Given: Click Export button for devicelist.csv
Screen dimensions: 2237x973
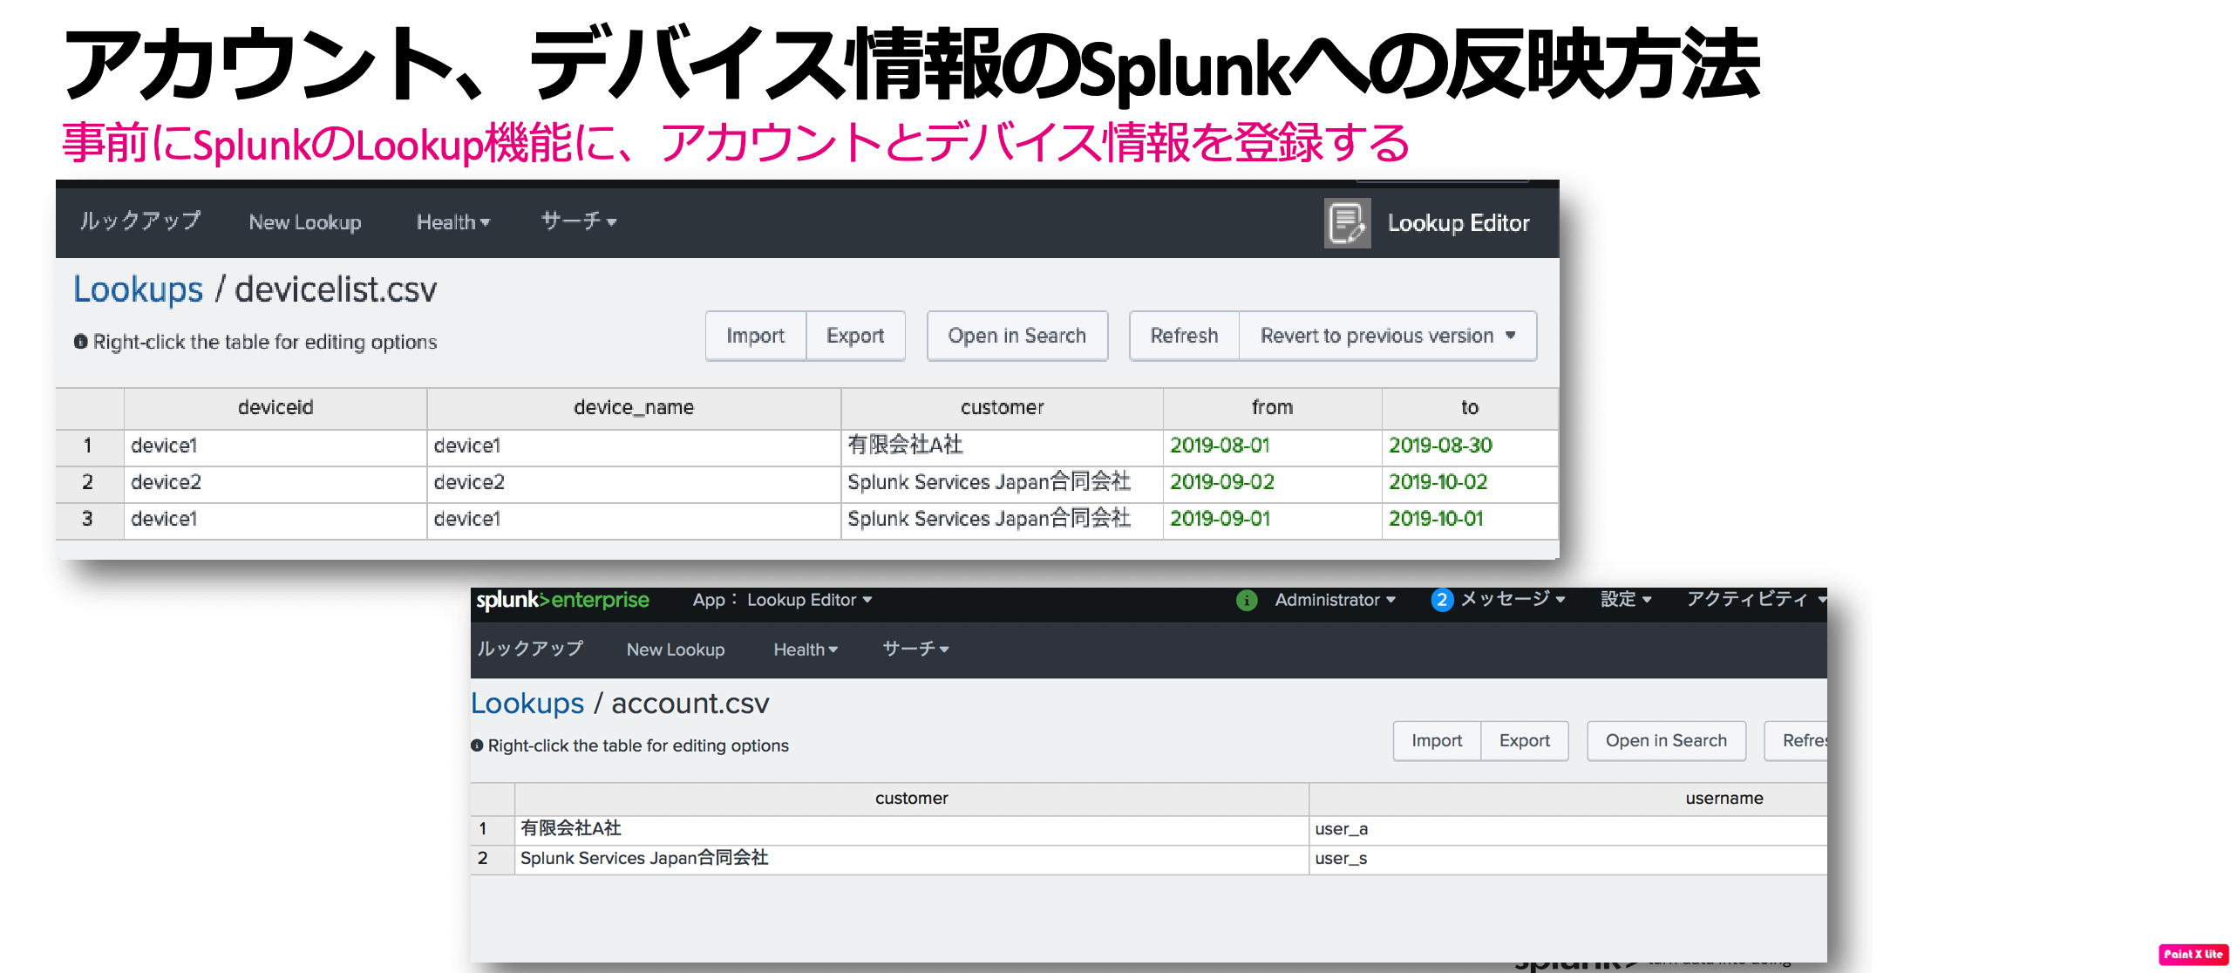Looking at the screenshot, I should click(x=855, y=336).
